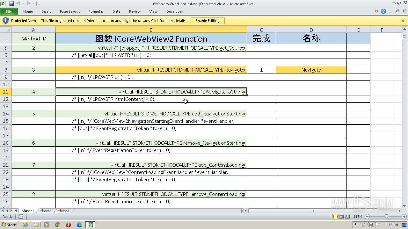Click the macro record icon in status bar
This screenshot has width=408, height=229.
21,217
